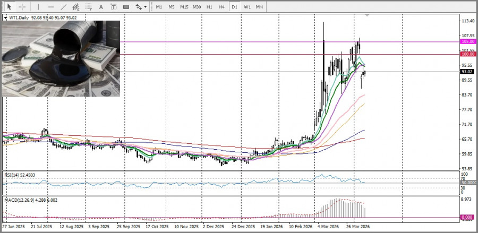Viewport: 478px width, 233px height.
Task: Add a text annotation with the A tool
Action: pyautogui.click(x=102, y=7)
